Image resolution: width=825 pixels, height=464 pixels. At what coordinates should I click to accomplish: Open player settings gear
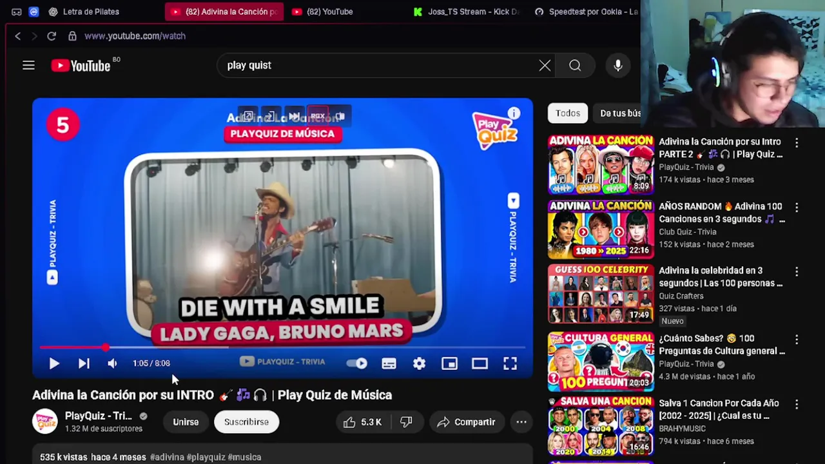(419, 363)
